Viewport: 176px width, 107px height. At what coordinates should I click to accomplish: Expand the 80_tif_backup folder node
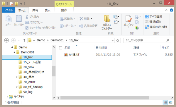17,87
